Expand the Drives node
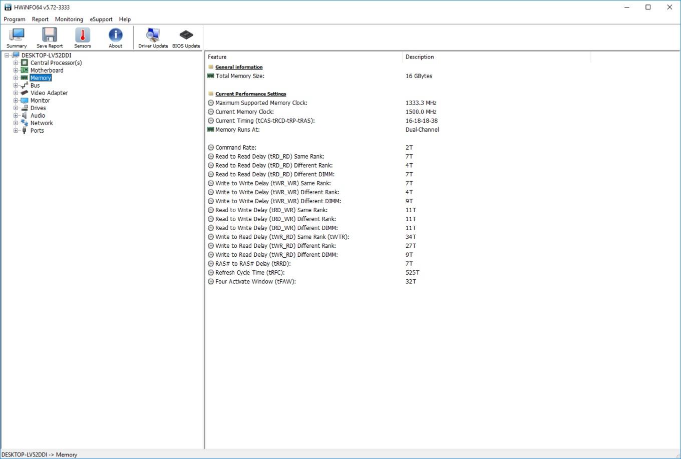The image size is (681, 459). (16, 108)
